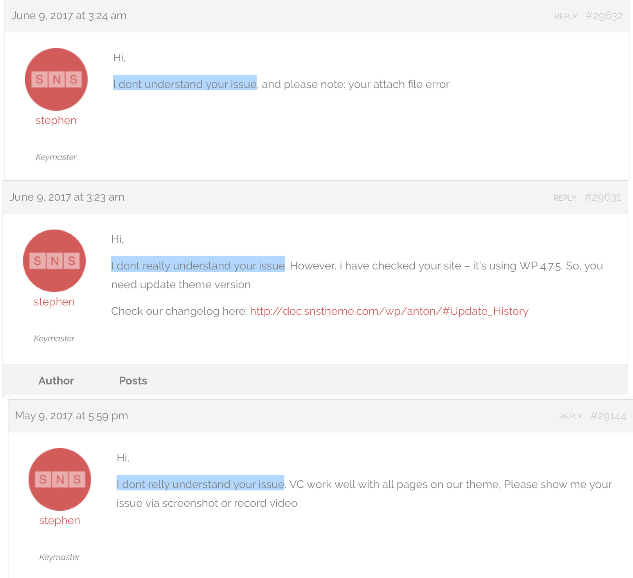Screen dimensions: 633x578
Task: Click the Keymaster label in post #29631
Action: pyautogui.click(x=54, y=339)
